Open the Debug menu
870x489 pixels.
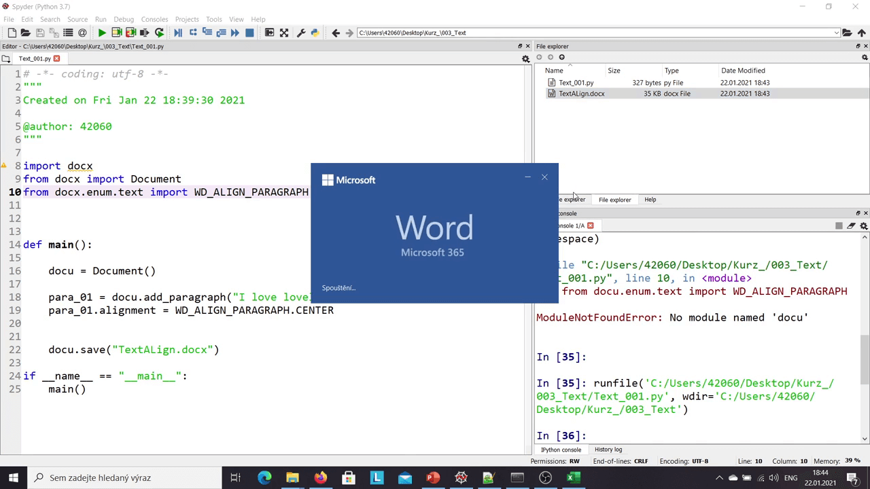tap(124, 19)
